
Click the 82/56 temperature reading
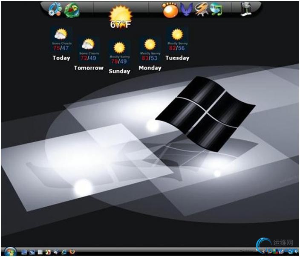tap(177, 48)
